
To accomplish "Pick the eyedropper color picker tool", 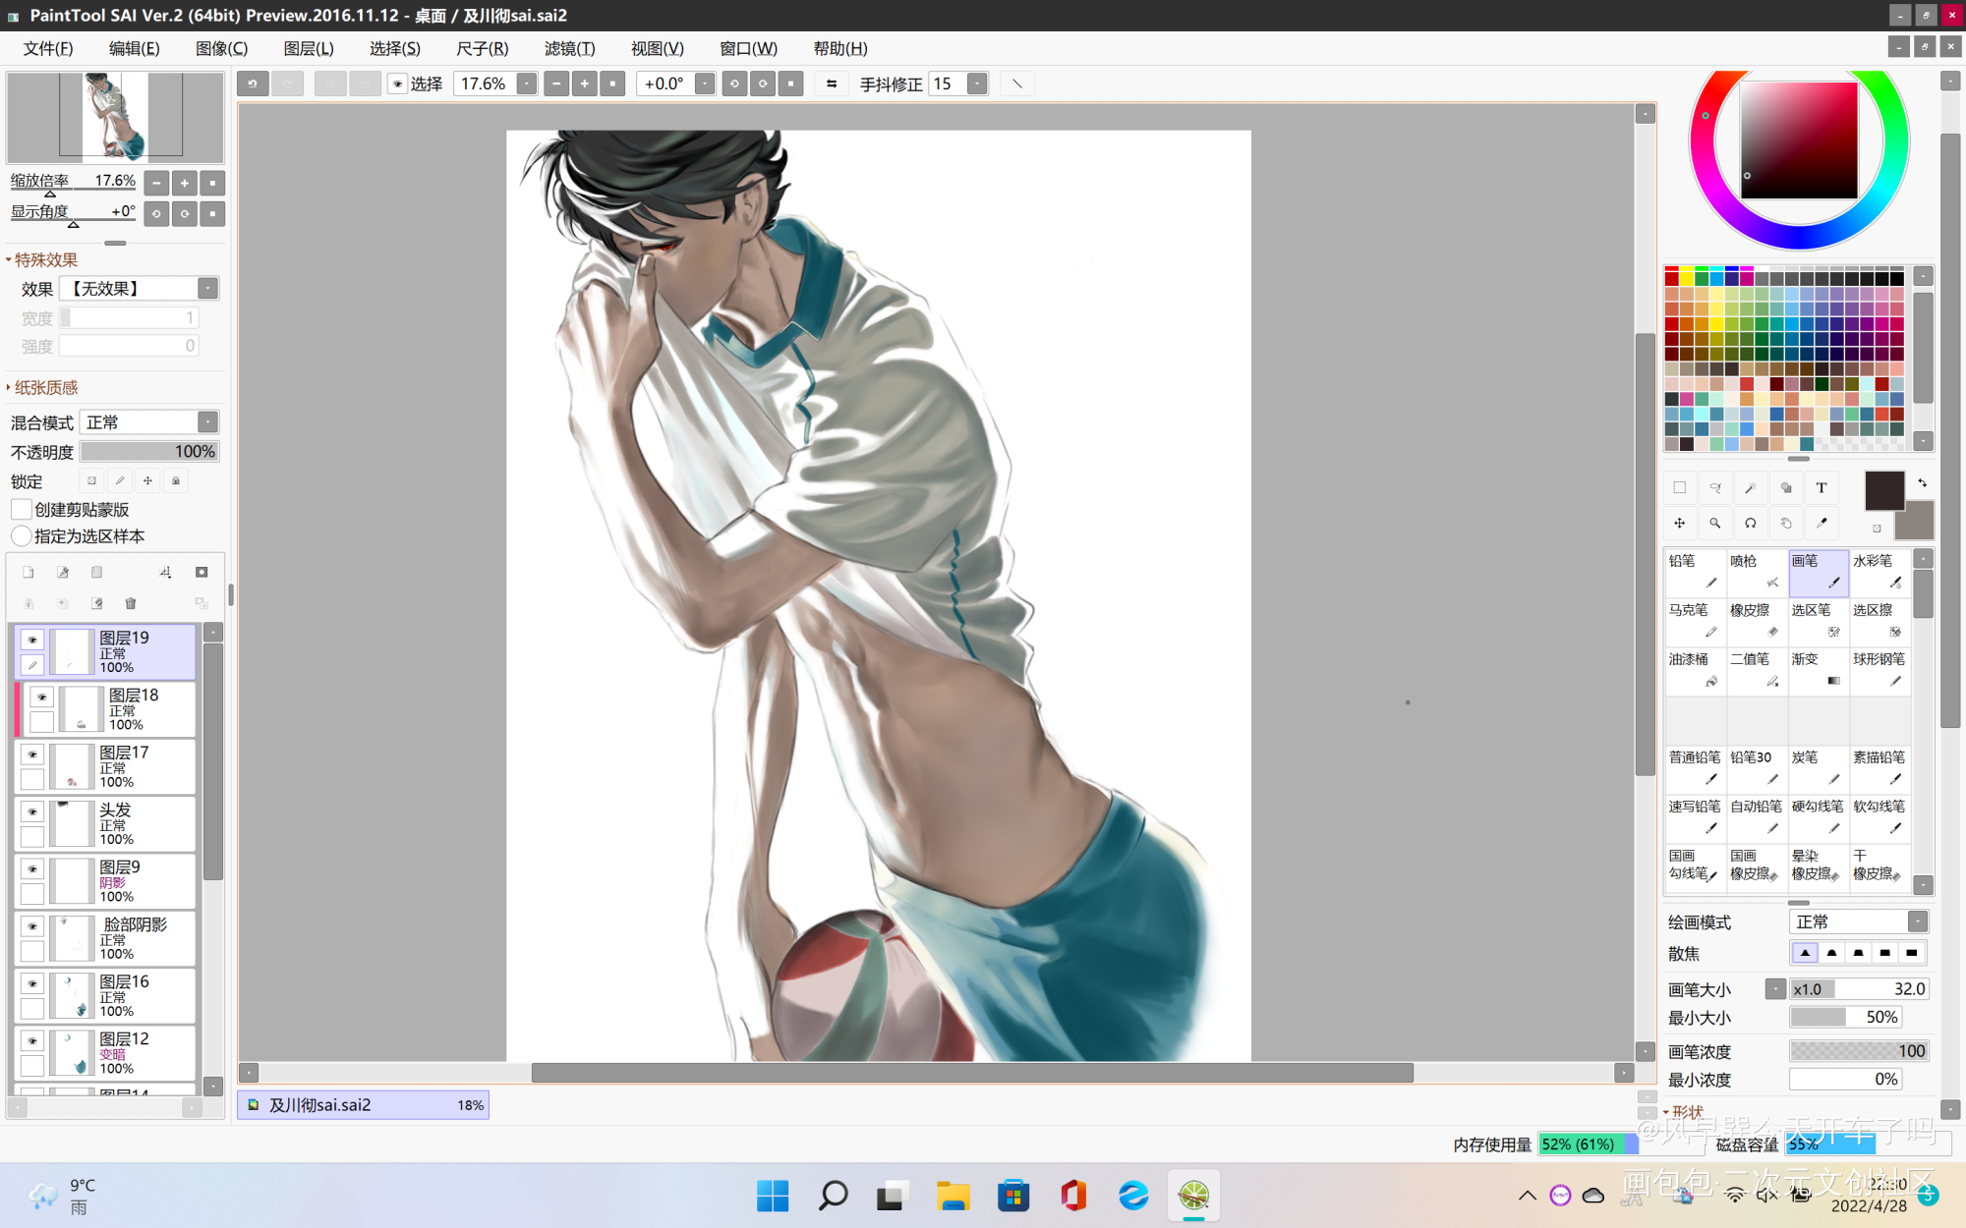I will (x=1821, y=524).
